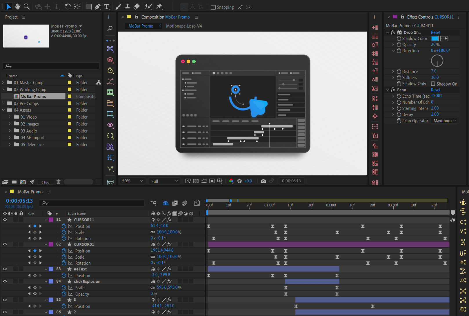
Task: Toggle Drop Shadow effect fx switch
Action: [393, 32]
